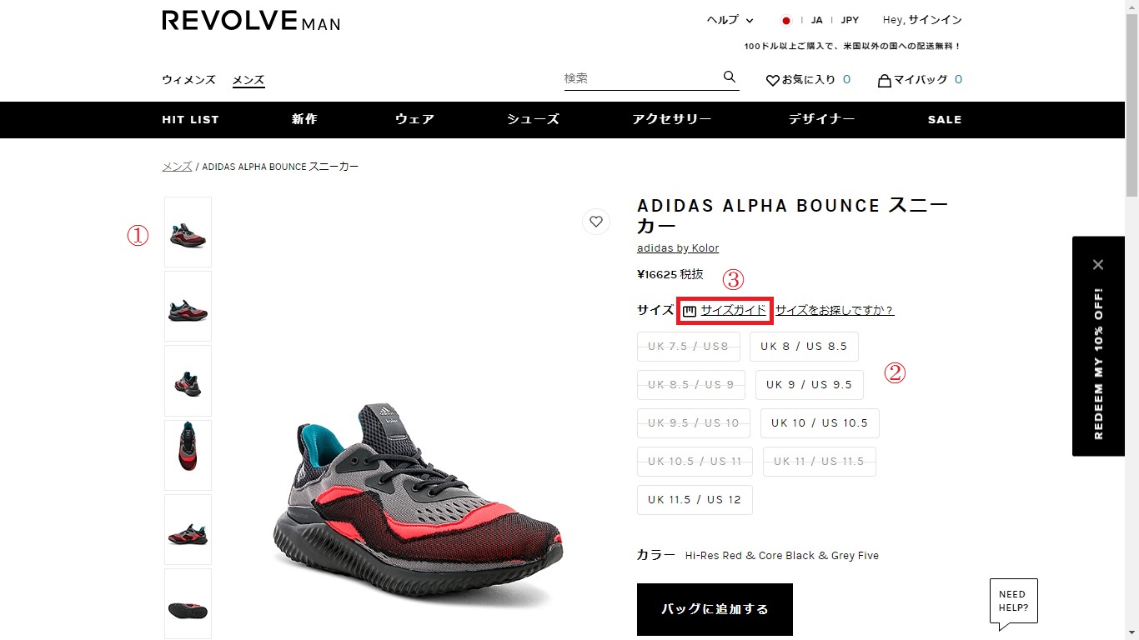
Task: Open favorites via the heart icon in header
Action: (772, 80)
